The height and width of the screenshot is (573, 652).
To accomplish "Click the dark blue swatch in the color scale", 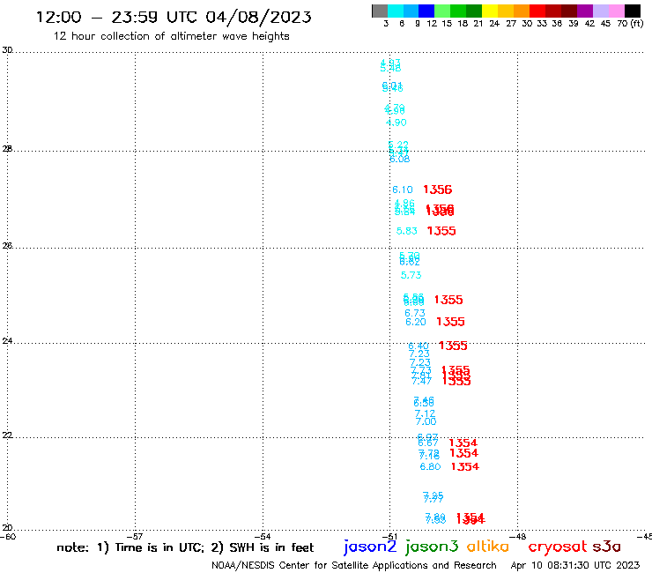I will (426, 11).
